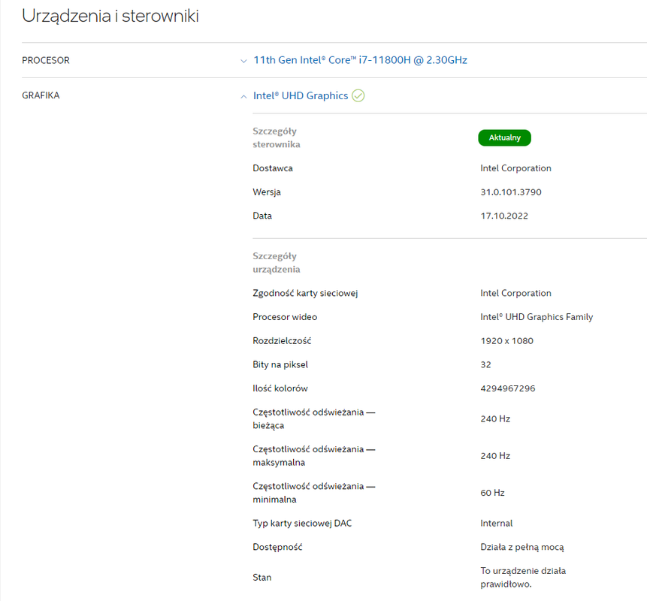Viewport: 647px width, 601px height.
Task: Select Działa z pełną mocą value
Action: pos(522,548)
